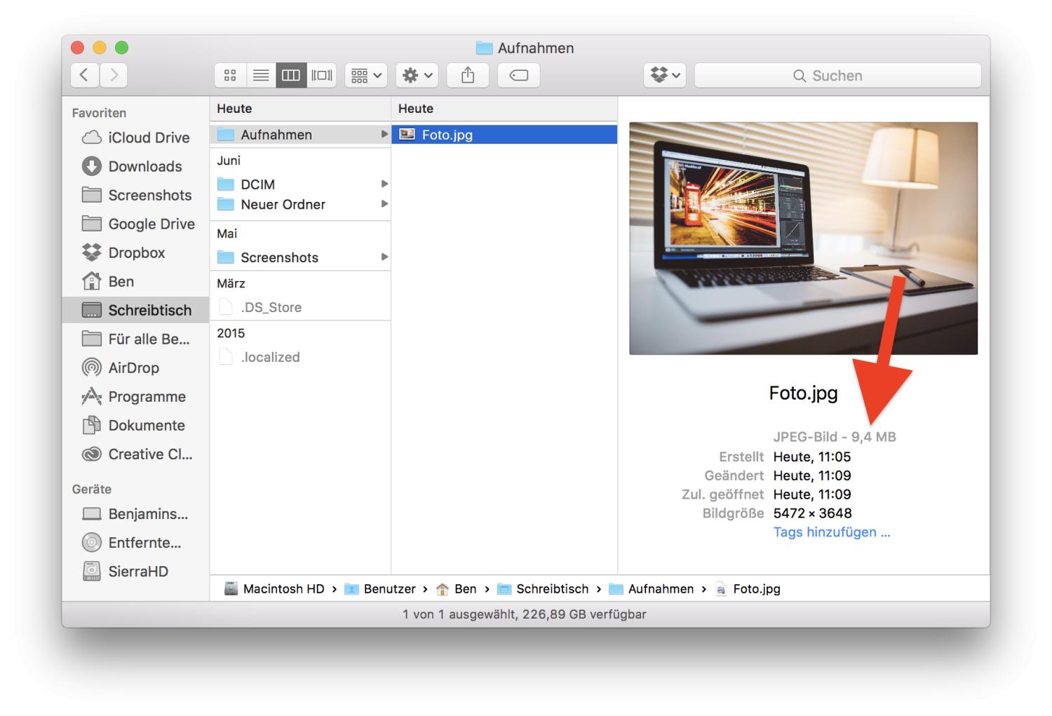The width and height of the screenshot is (1052, 716).
Task: Click Schreibtisch in the path bar
Action: [x=543, y=589]
